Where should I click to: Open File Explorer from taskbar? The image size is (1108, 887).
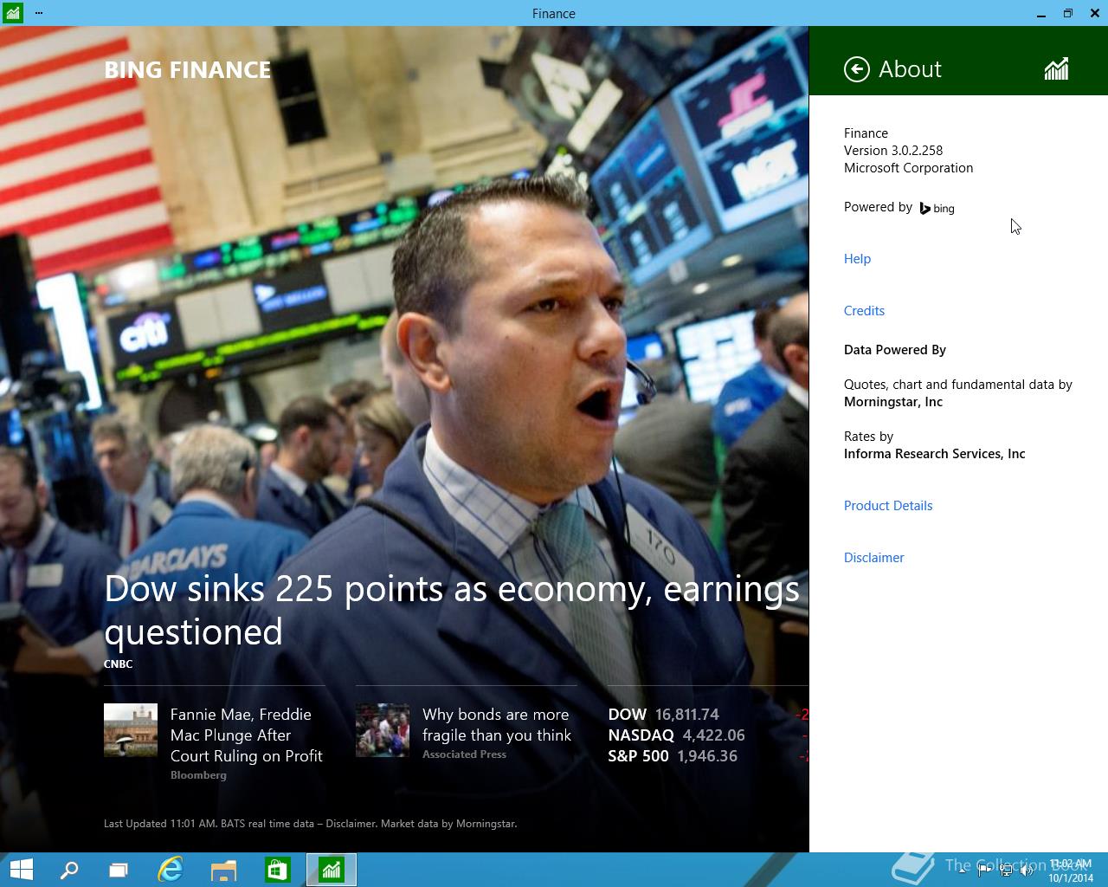tap(223, 870)
